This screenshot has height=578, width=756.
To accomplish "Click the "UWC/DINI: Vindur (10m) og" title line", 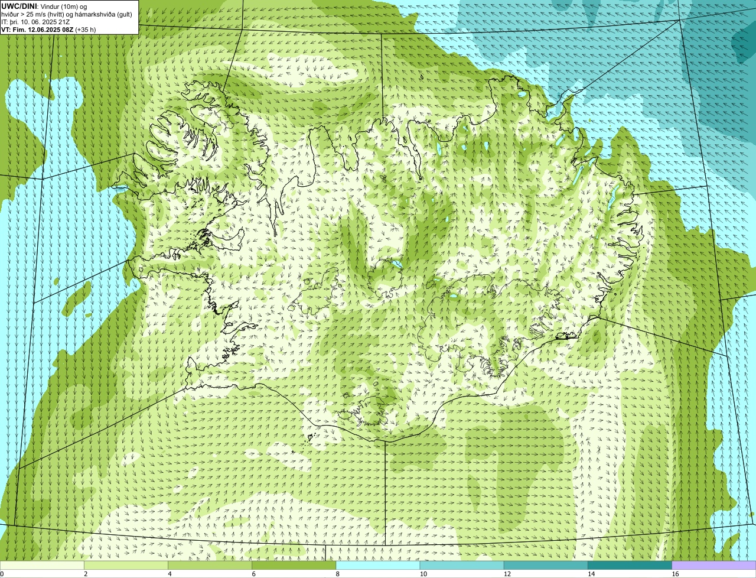I will 44,6.
